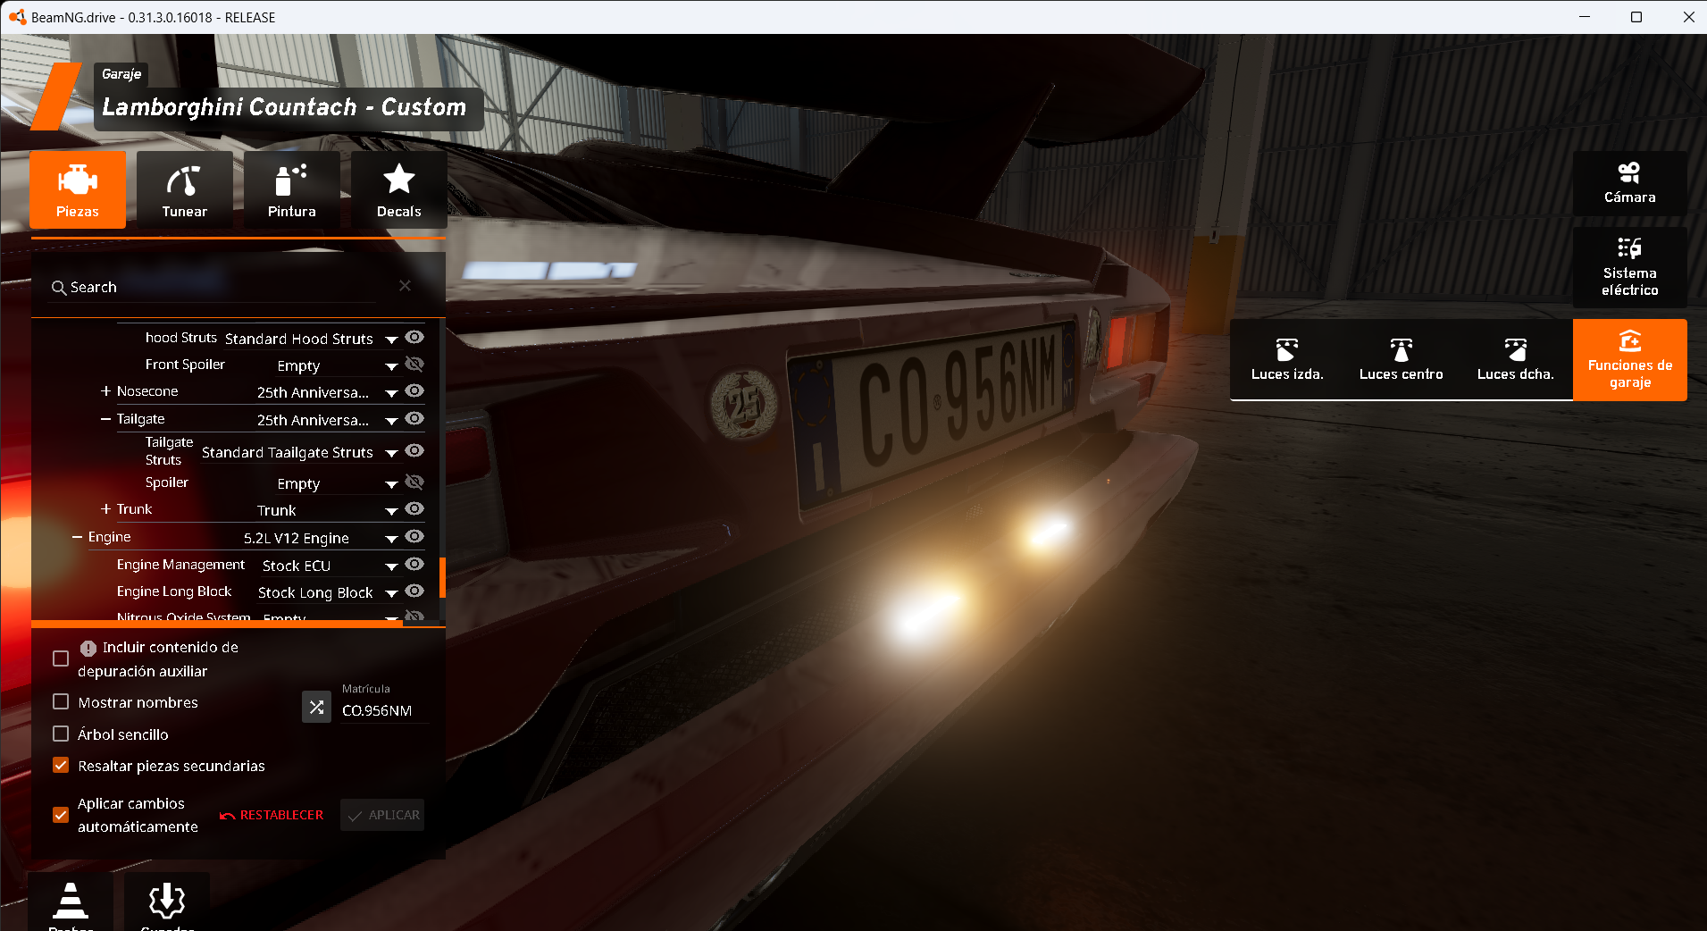Open the Spoiler Empty dropdown
Image resolution: width=1707 pixels, height=931 pixels.
point(337,484)
